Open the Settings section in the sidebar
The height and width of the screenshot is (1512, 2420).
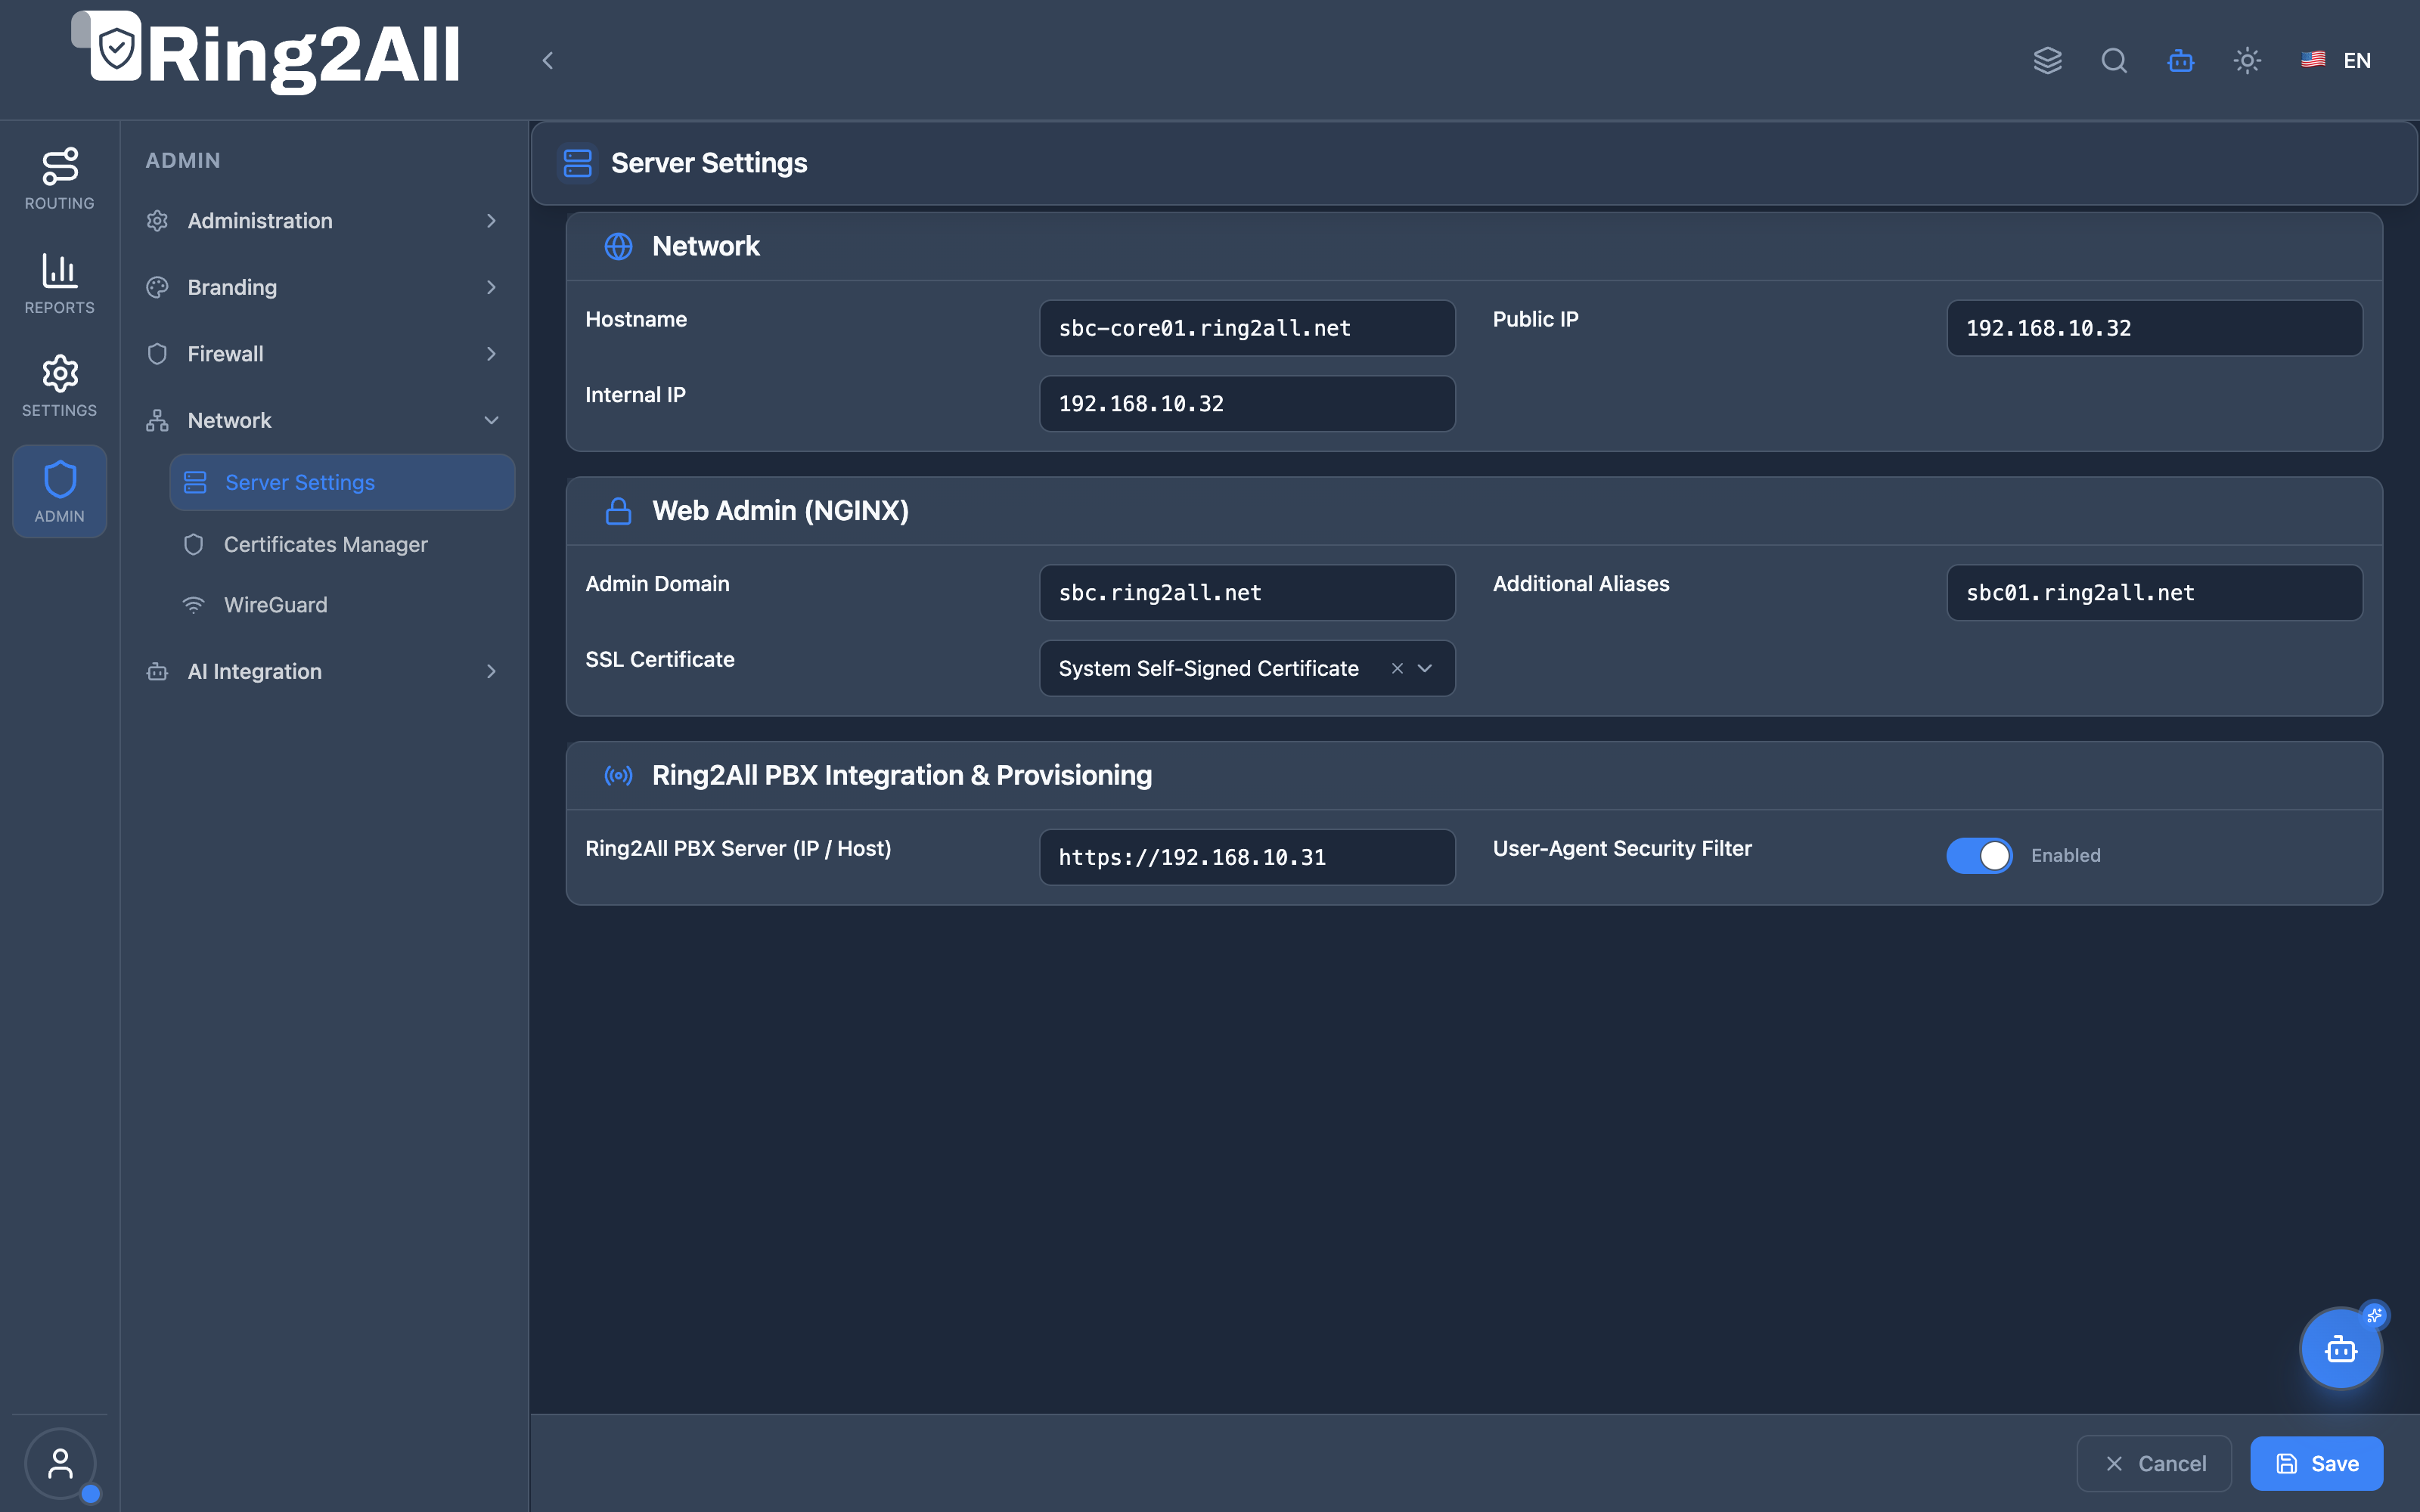tap(59, 386)
